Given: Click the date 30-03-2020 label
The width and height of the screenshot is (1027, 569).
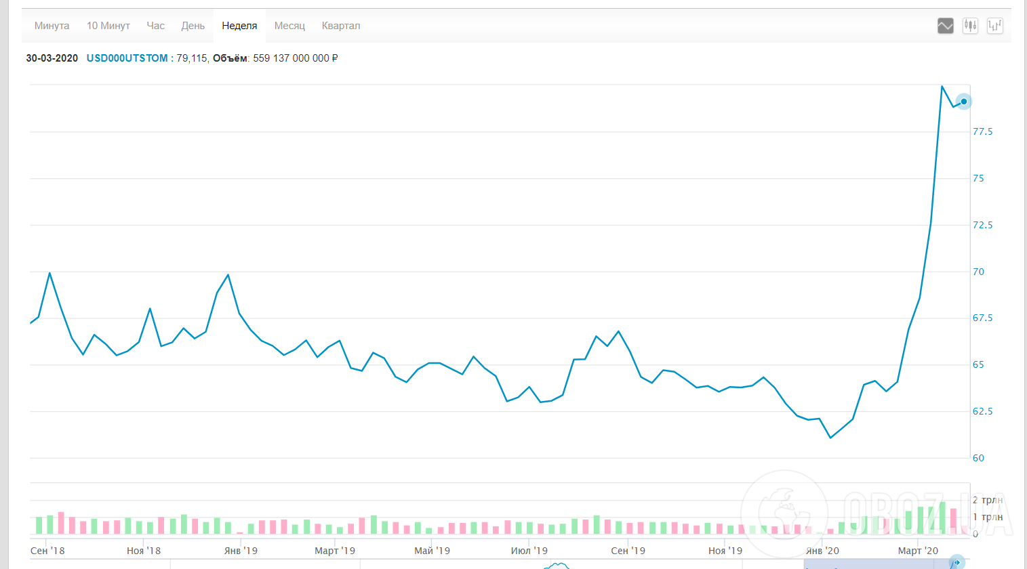Looking at the screenshot, I should pos(52,58).
